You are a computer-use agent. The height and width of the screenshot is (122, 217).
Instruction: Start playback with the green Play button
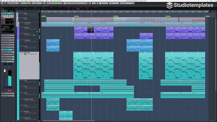point(57,3)
